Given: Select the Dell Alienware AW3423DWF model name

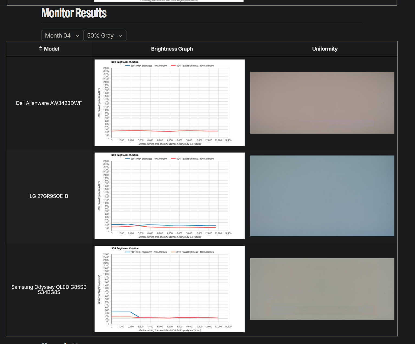Looking at the screenshot, I should click(49, 103).
